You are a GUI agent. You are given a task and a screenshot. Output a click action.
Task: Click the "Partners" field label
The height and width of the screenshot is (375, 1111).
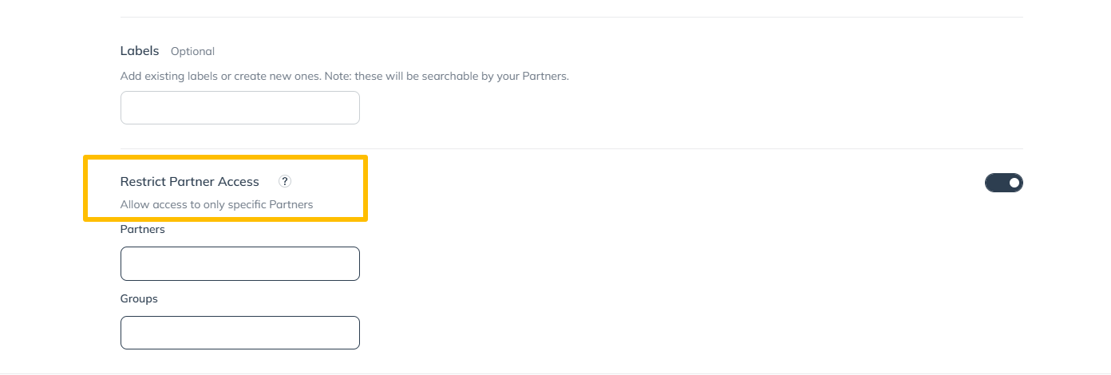coord(142,229)
